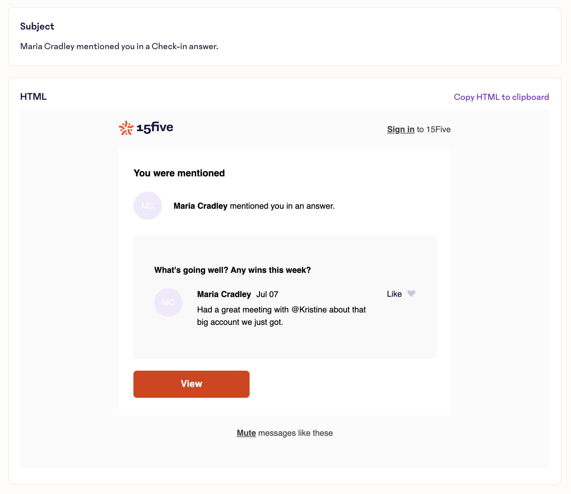This screenshot has height=494, width=571.
Task: Click the Subject section heading
Action: (37, 26)
